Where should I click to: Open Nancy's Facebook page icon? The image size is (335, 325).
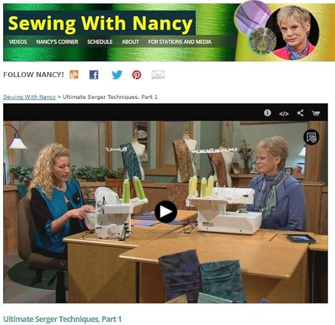click(x=94, y=75)
